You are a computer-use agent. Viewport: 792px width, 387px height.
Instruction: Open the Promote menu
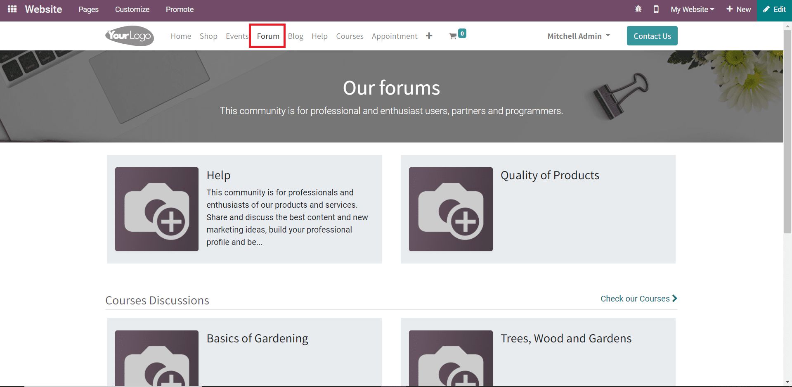coord(180,9)
